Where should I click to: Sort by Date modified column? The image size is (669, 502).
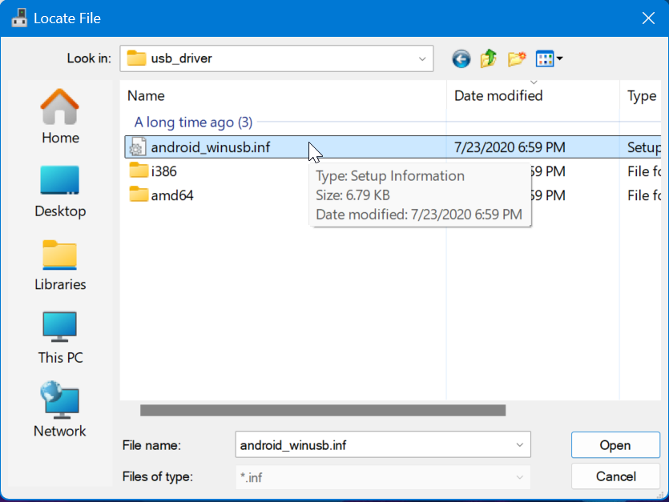(498, 96)
